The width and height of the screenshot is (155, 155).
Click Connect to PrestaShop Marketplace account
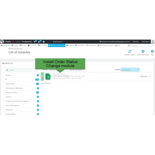[114, 42]
